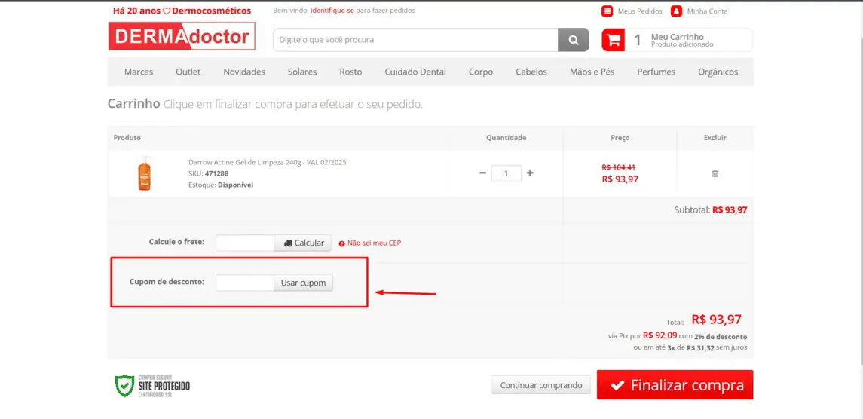The image size is (863, 419).
Task: Click the Finalizar compra button
Action: click(675, 385)
